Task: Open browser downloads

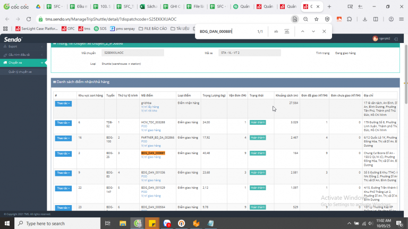Action: (365, 19)
